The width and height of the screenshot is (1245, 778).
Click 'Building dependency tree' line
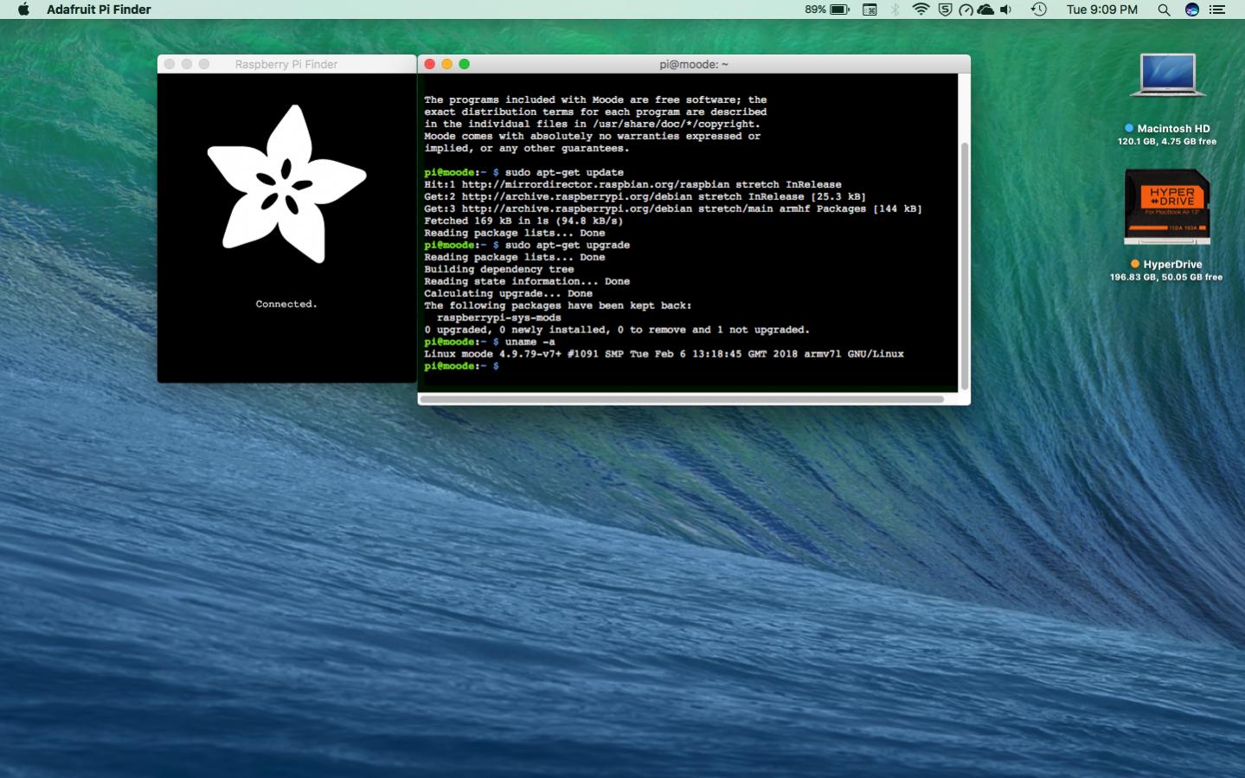[498, 269]
